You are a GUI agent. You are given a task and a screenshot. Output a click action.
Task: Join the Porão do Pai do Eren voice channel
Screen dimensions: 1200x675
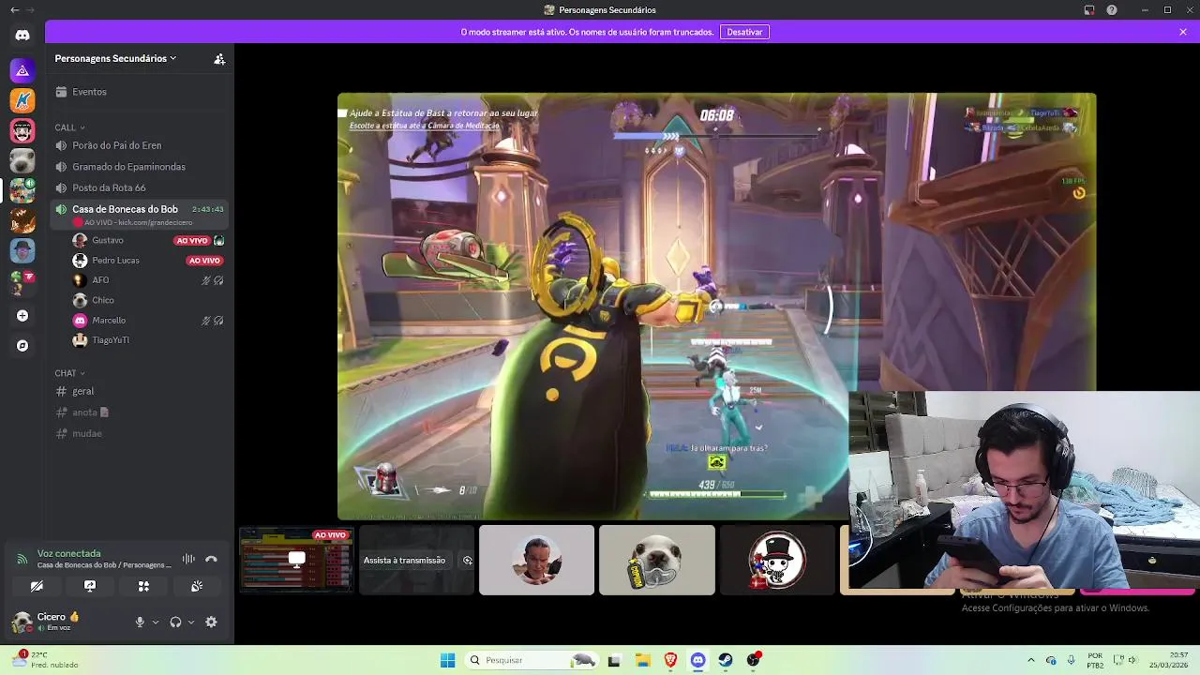click(141, 145)
